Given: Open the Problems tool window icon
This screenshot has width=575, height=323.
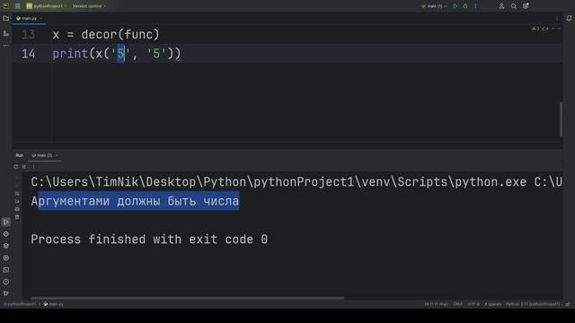Looking at the screenshot, I should [6, 282].
